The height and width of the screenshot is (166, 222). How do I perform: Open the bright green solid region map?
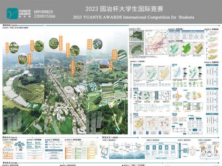(x=186, y=48)
